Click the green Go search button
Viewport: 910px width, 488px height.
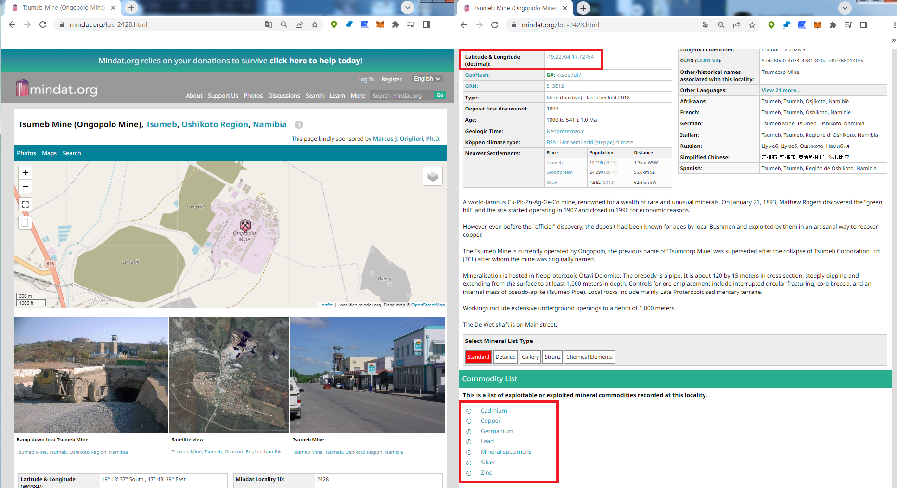pyautogui.click(x=440, y=95)
